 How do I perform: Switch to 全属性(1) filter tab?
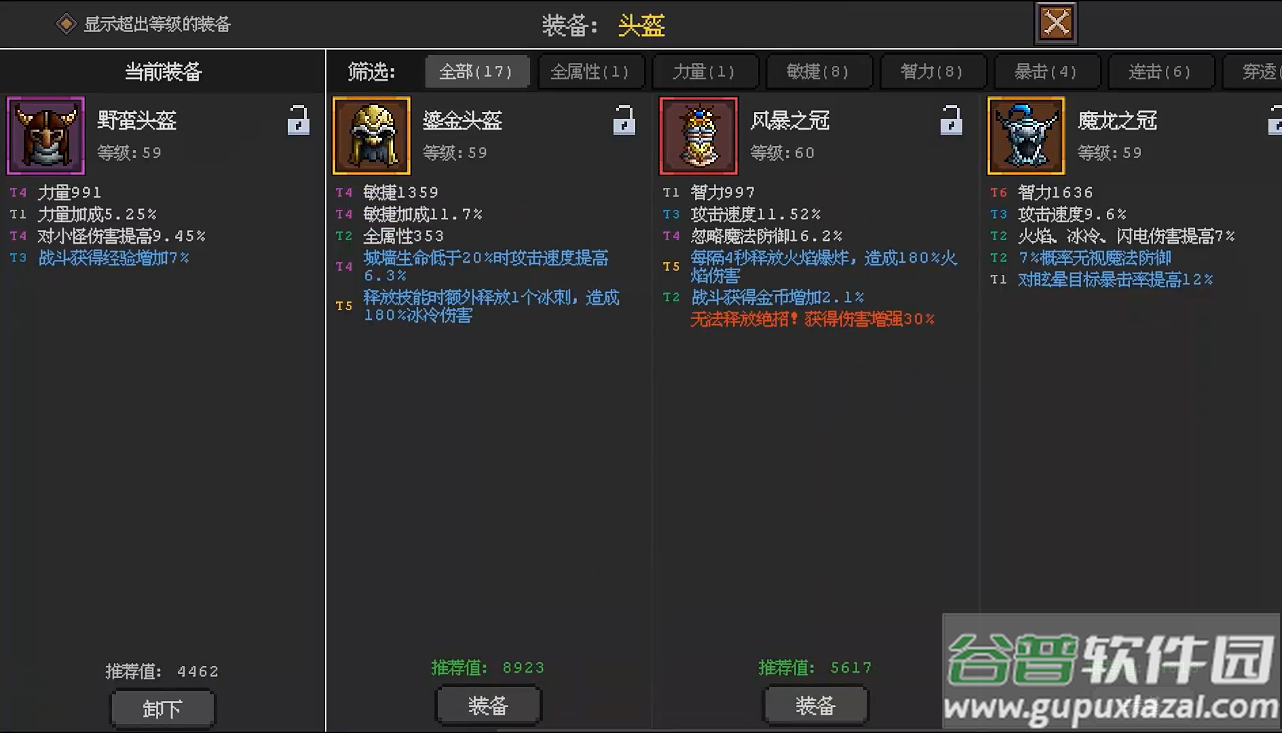tap(590, 72)
